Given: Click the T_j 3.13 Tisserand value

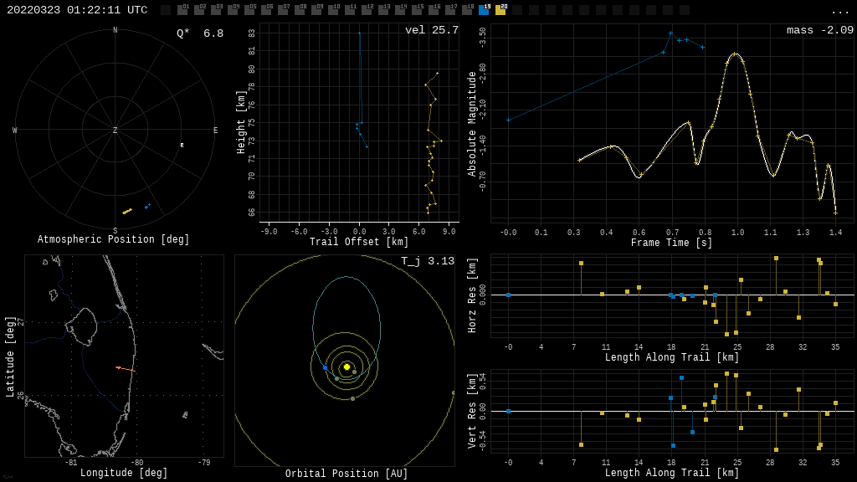Looking at the screenshot, I should point(428,261).
